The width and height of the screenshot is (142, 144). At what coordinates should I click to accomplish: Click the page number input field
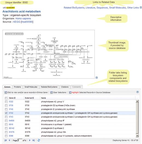point(20,140)
